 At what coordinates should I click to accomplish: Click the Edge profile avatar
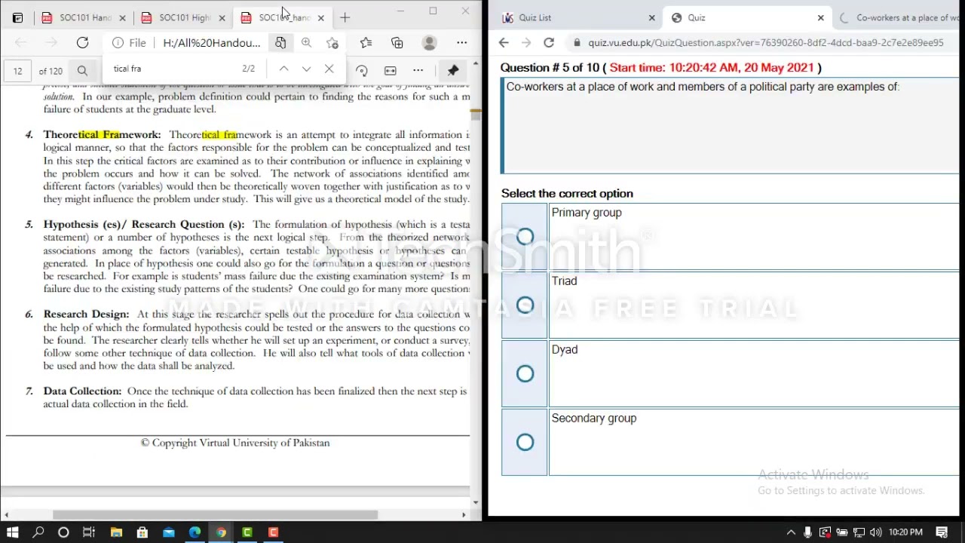(430, 43)
